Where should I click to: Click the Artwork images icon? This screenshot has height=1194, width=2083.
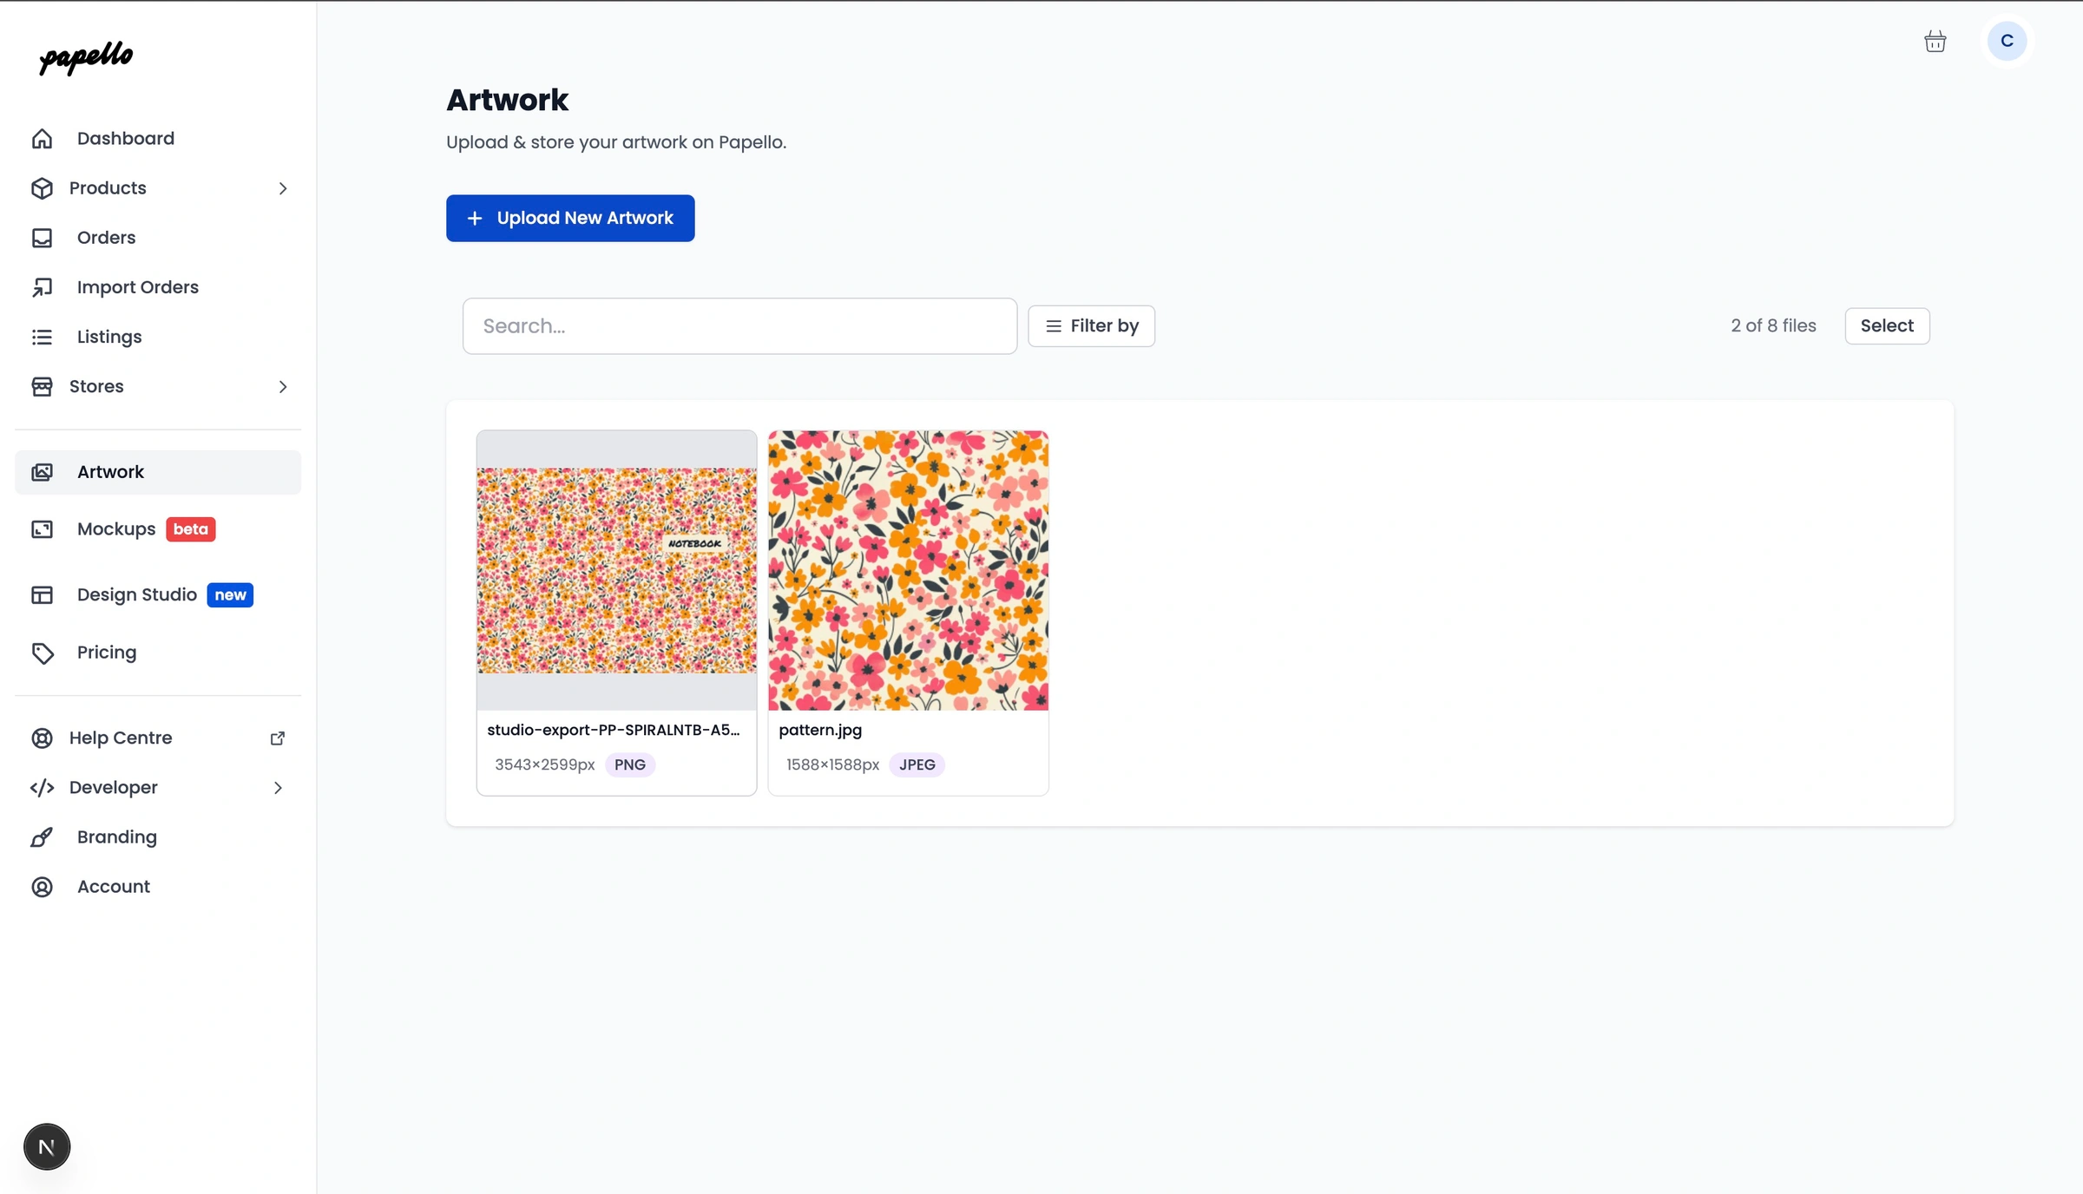(43, 472)
